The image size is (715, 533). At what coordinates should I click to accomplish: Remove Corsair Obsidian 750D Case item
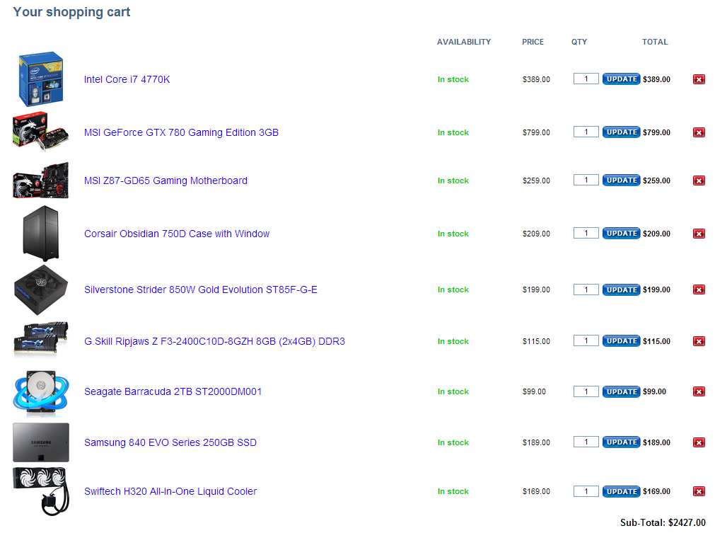699,234
